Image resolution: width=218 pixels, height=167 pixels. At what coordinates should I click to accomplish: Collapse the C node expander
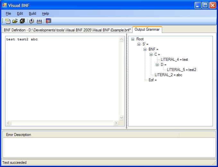[151, 54]
